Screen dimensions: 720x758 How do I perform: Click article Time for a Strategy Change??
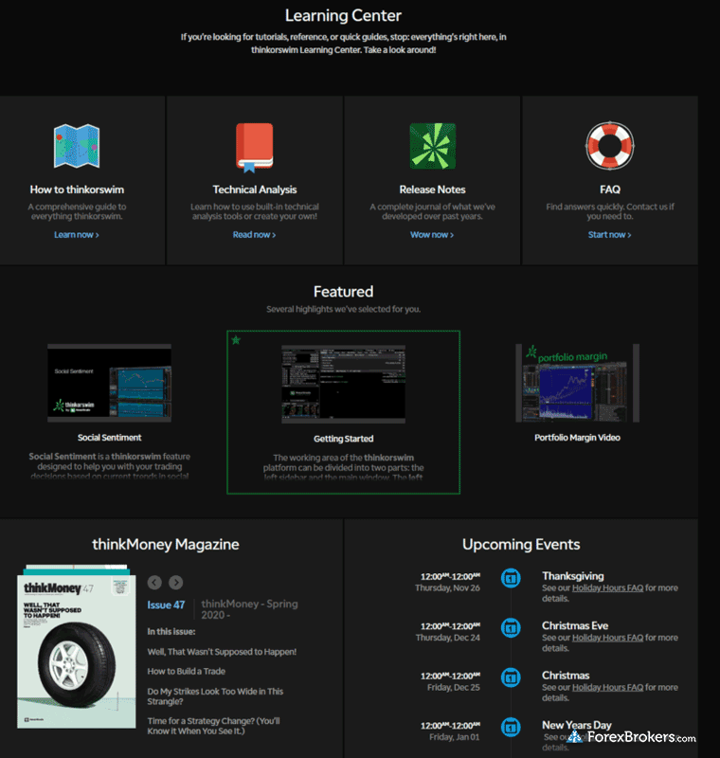213,726
